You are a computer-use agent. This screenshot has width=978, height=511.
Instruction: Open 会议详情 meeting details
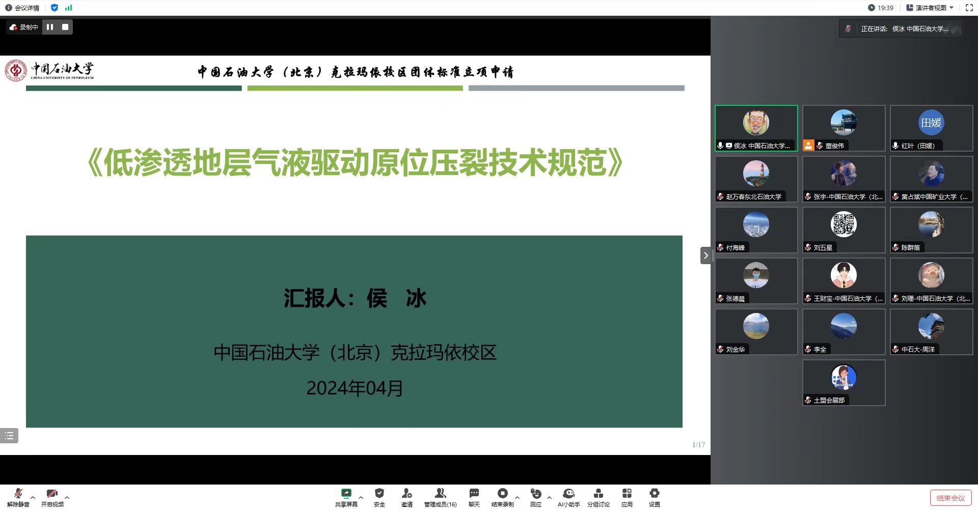22,8
